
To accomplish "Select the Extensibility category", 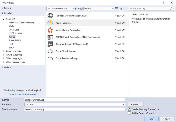I will [15, 40].
